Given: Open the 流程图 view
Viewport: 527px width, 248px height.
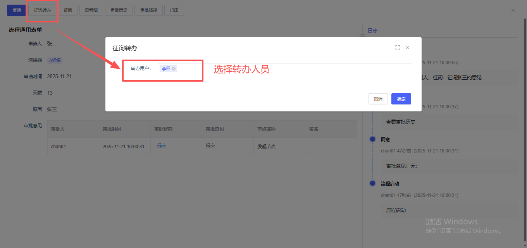Looking at the screenshot, I should pyautogui.click(x=91, y=10).
